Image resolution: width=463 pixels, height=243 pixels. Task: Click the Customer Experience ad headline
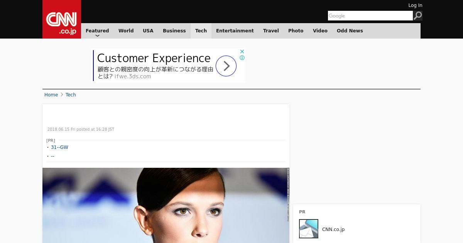(154, 58)
